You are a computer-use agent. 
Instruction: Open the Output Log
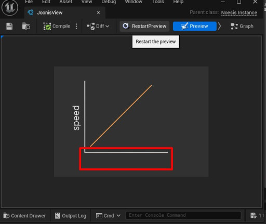71,216
